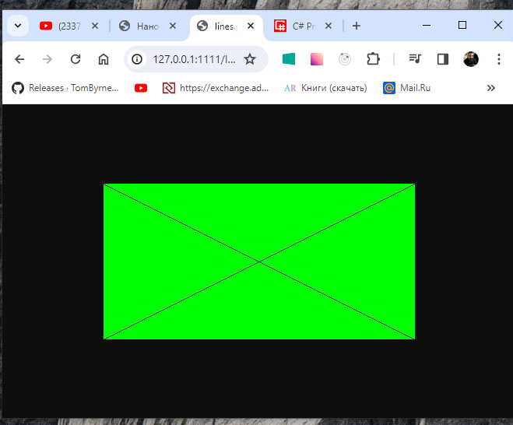
Task: Open Chrome three-dot menu
Action: point(499,59)
